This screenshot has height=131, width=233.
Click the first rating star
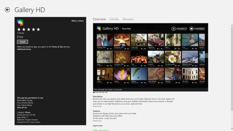(x=19, y=29)
